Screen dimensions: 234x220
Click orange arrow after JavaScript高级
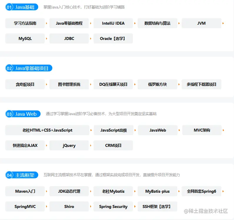pyautogui.click(x=135, y=130)
